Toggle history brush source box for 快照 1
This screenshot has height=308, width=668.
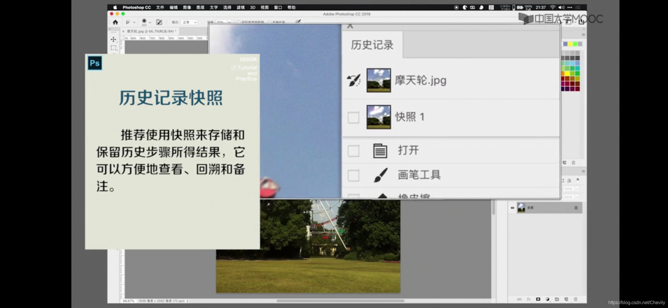point(353,117)
